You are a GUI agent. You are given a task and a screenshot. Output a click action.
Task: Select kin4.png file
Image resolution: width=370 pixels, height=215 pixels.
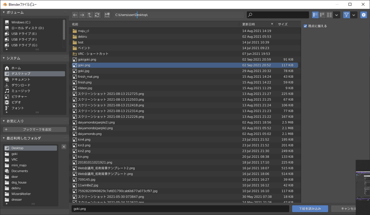pos(185,139)
